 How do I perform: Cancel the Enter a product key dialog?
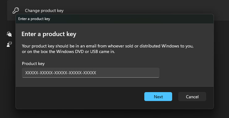(192, 96)
